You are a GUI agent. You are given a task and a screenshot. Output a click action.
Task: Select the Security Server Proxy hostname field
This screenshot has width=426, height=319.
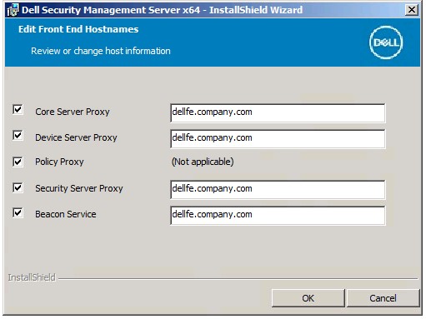click(278, 190)
